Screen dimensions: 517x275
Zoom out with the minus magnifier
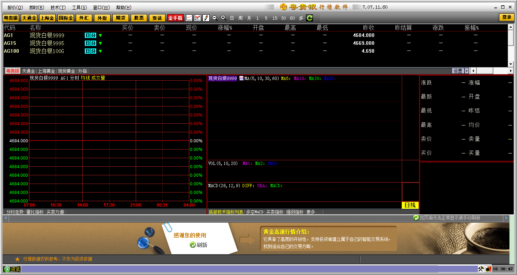[215, 18]
